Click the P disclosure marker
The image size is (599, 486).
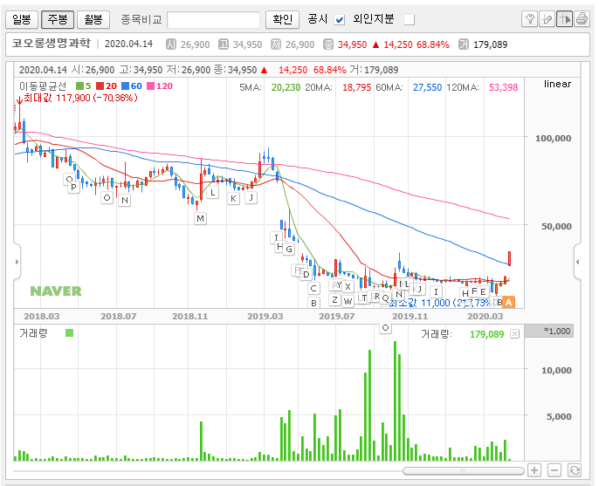click(x=73, y=187)
